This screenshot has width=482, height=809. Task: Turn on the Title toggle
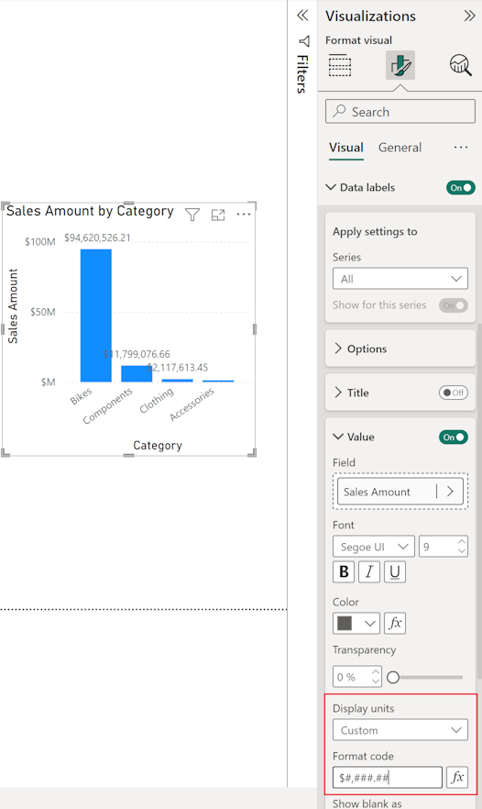click(454, 393)
